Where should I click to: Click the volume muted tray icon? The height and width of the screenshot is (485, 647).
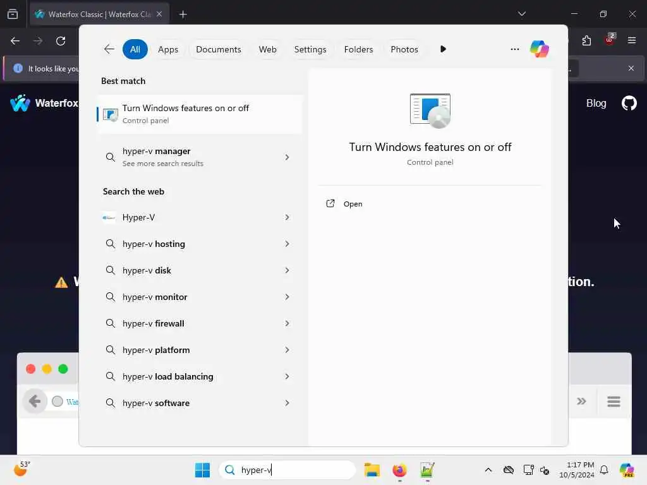[545, 470]
